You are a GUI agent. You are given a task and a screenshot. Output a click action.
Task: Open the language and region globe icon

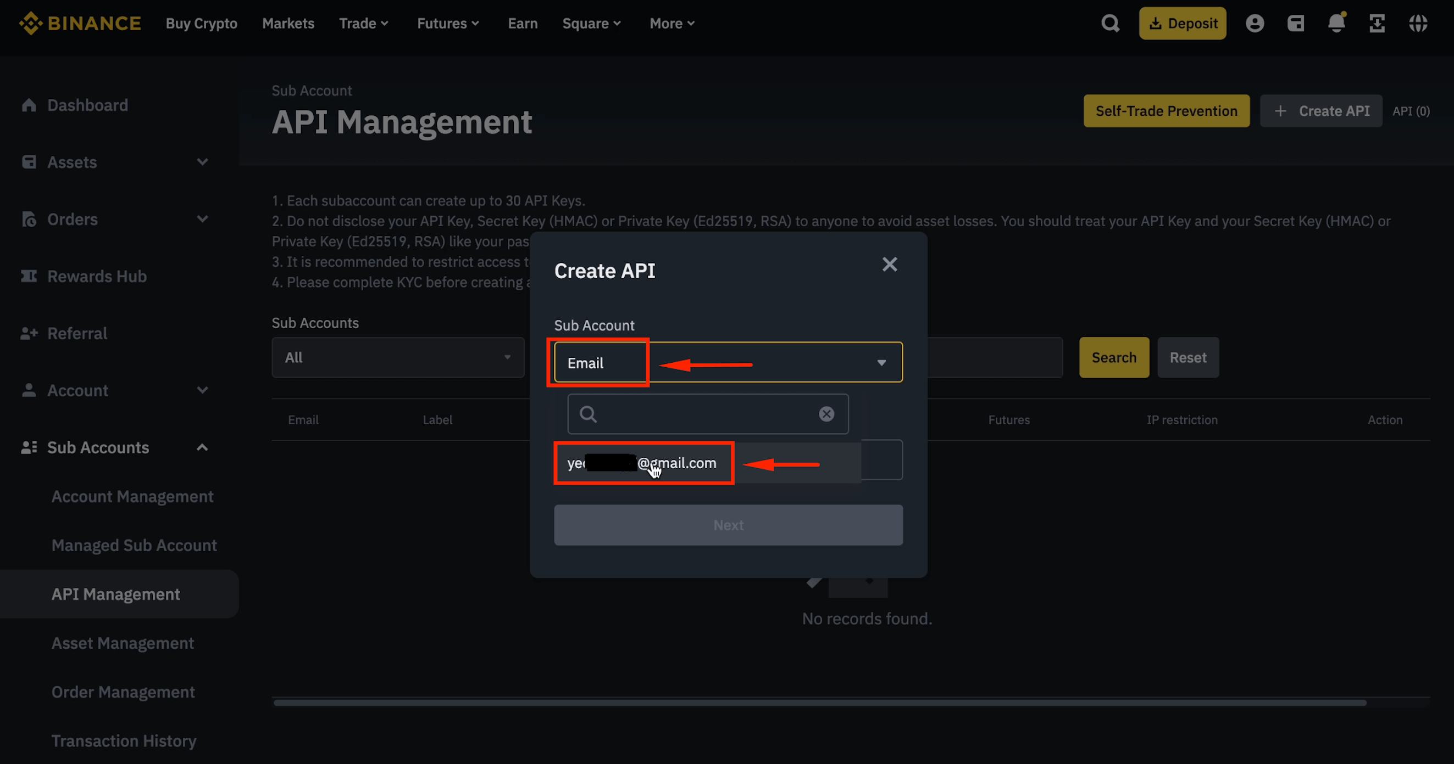tap(1418, 23)
